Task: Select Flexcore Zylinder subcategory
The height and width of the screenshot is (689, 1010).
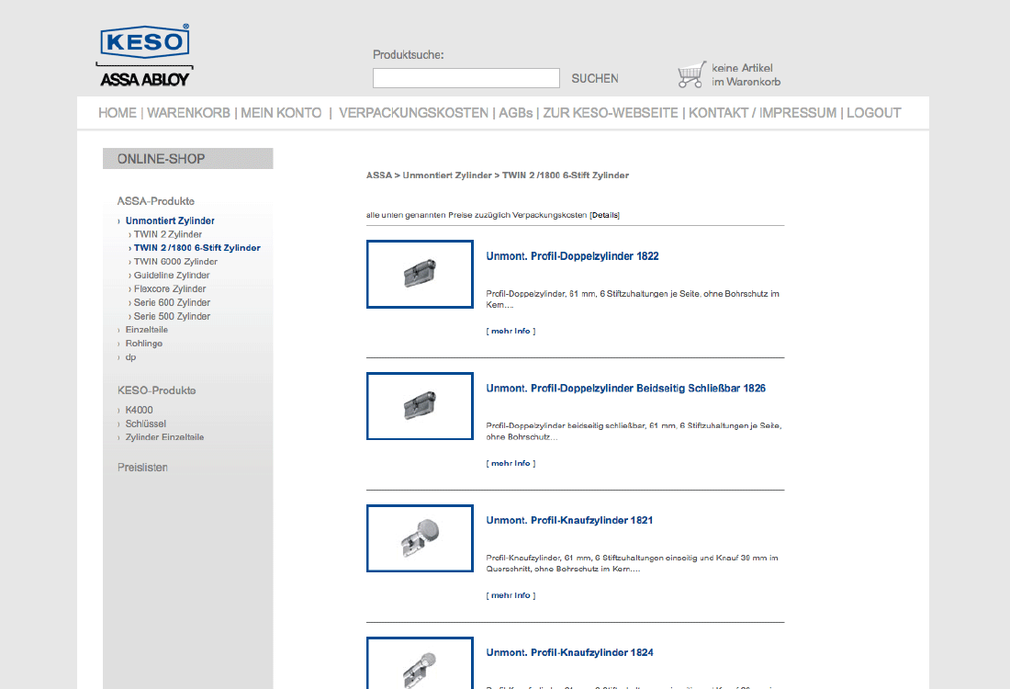Action: pyautogui.click(x=172, y=288)
